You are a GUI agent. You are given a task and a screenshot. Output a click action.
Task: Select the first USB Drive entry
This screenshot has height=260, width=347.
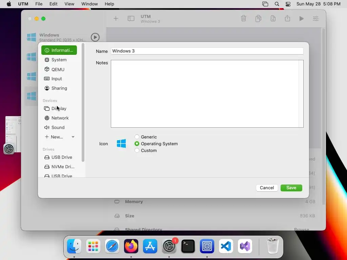pyautogui.click(x=59, y=157)
